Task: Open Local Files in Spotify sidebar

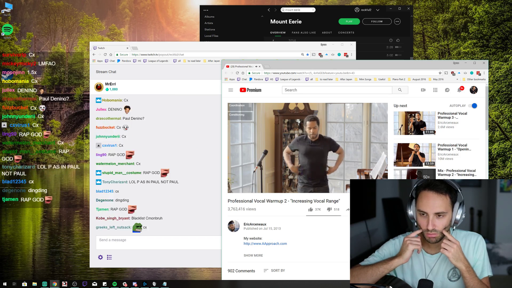Action: point(211,36)
